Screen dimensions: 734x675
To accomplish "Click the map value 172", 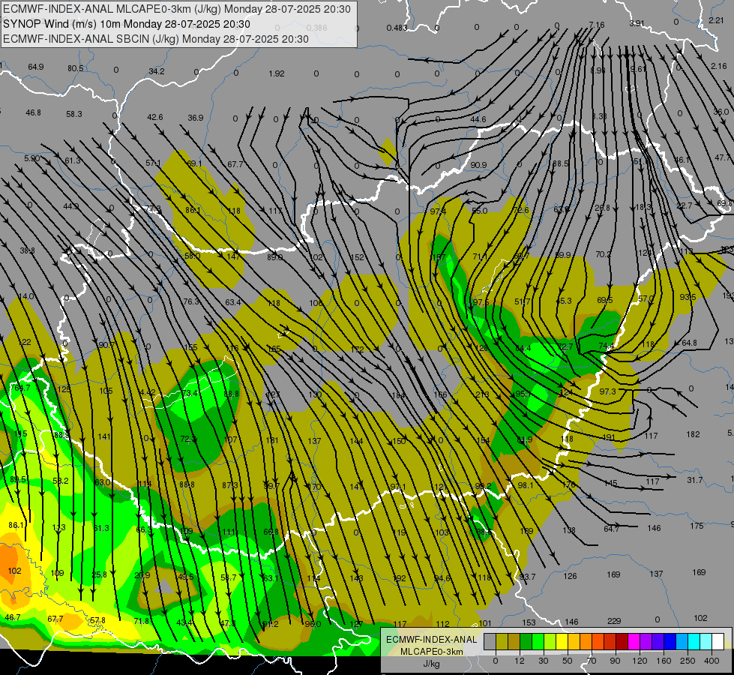I will click(357, 349).
